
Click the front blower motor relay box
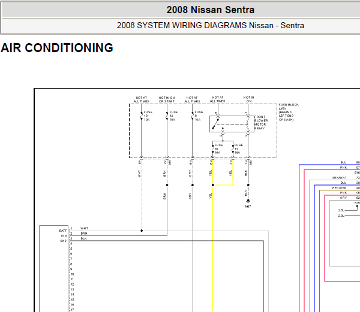(232, 124)
